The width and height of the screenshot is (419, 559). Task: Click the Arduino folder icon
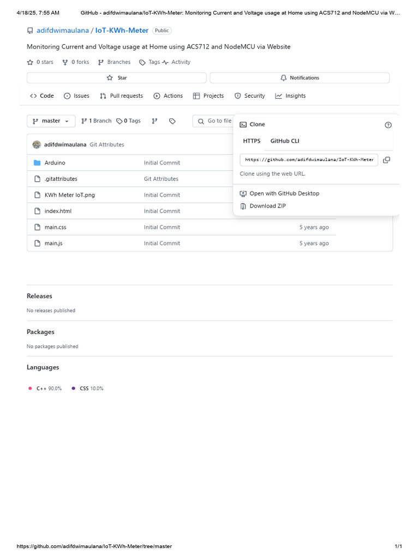tap(37, 163)
